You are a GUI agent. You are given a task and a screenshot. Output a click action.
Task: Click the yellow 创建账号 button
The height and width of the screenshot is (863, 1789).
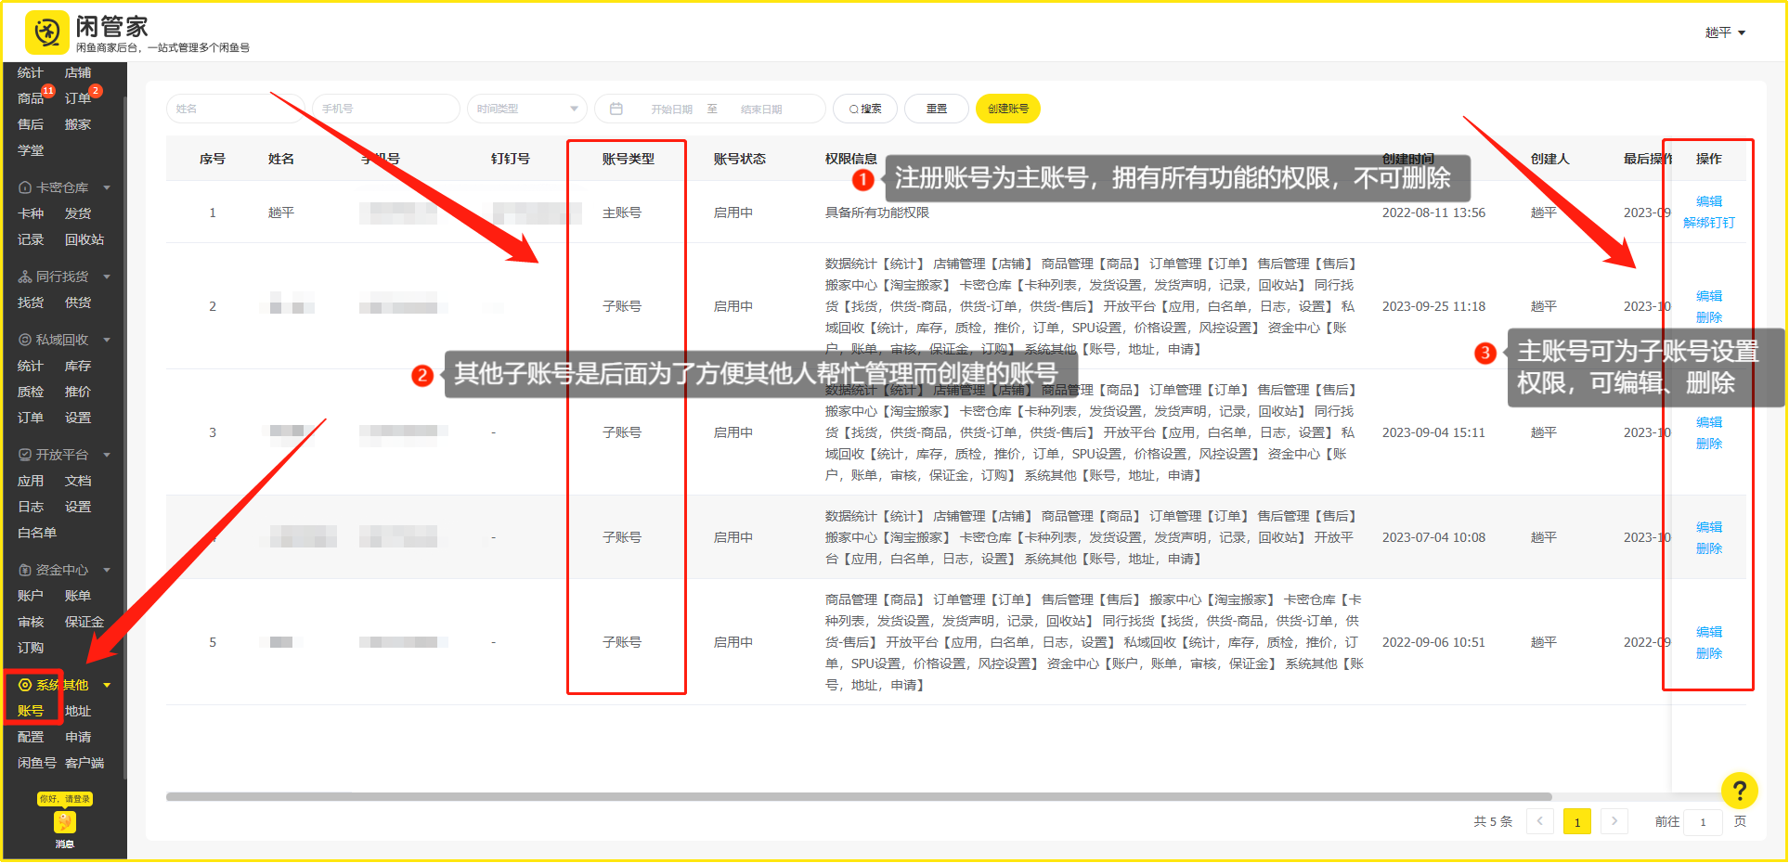click(x=1007, y=109)
